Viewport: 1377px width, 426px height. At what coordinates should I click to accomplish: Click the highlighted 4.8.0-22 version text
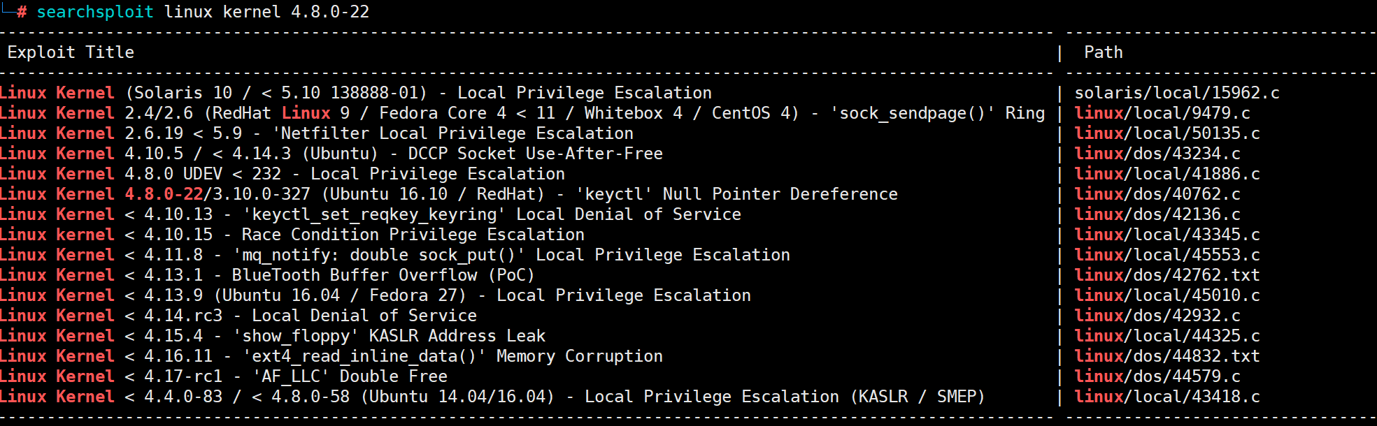click(x=164, y=194)
